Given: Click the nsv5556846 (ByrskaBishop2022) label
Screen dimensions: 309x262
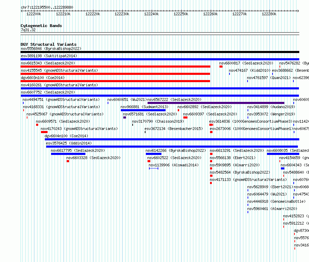Looking at the screenshot, I should (x=51, y=49).
